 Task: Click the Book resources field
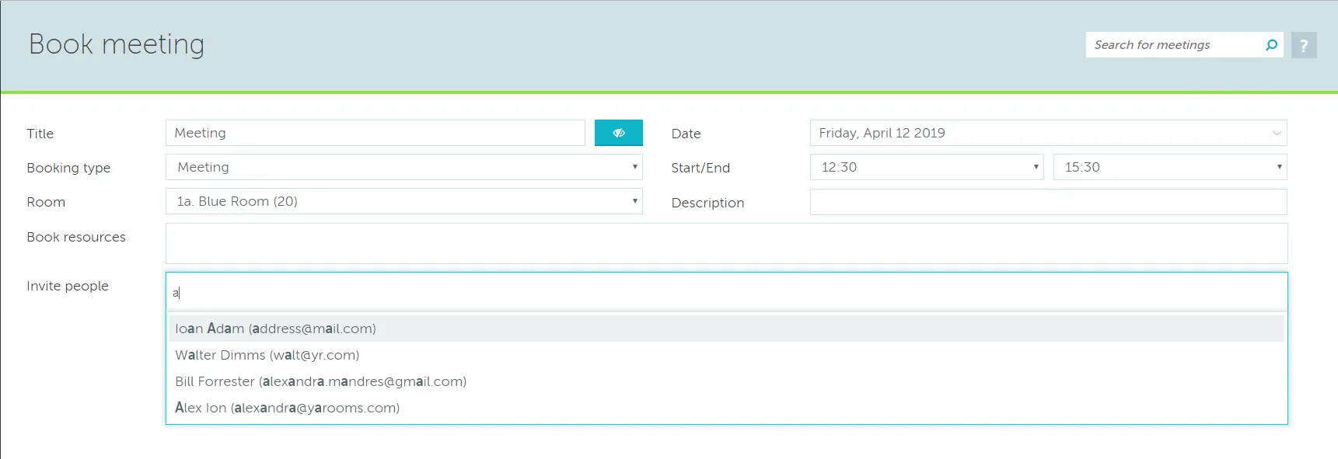726,243
